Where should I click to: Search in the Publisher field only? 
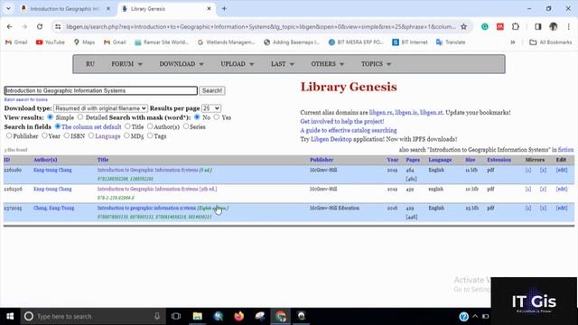[9, 135]
